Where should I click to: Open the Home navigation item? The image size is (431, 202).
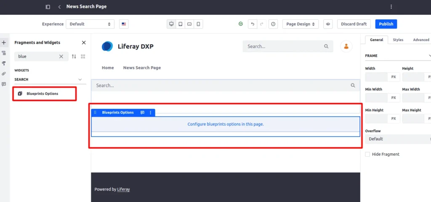[108, 68]
